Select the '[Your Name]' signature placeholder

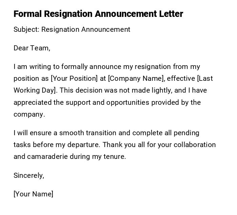[33, 194]
